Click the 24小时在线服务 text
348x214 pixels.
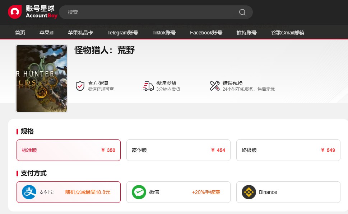238,89
